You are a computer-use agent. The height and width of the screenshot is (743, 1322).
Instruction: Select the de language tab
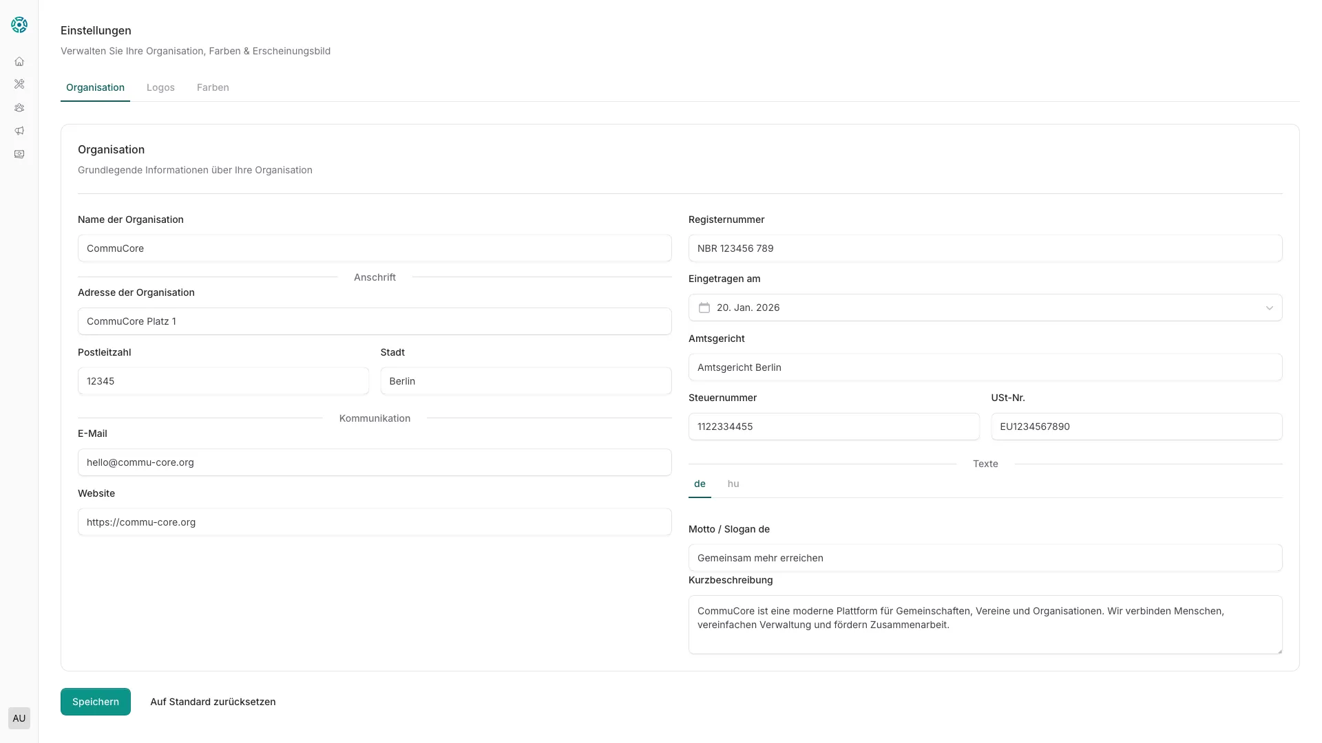[x=700, y=484]
